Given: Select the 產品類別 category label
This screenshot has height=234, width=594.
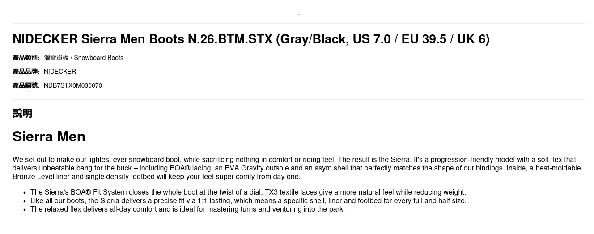Looking at the screenshot, I should (x=26, y=58).
